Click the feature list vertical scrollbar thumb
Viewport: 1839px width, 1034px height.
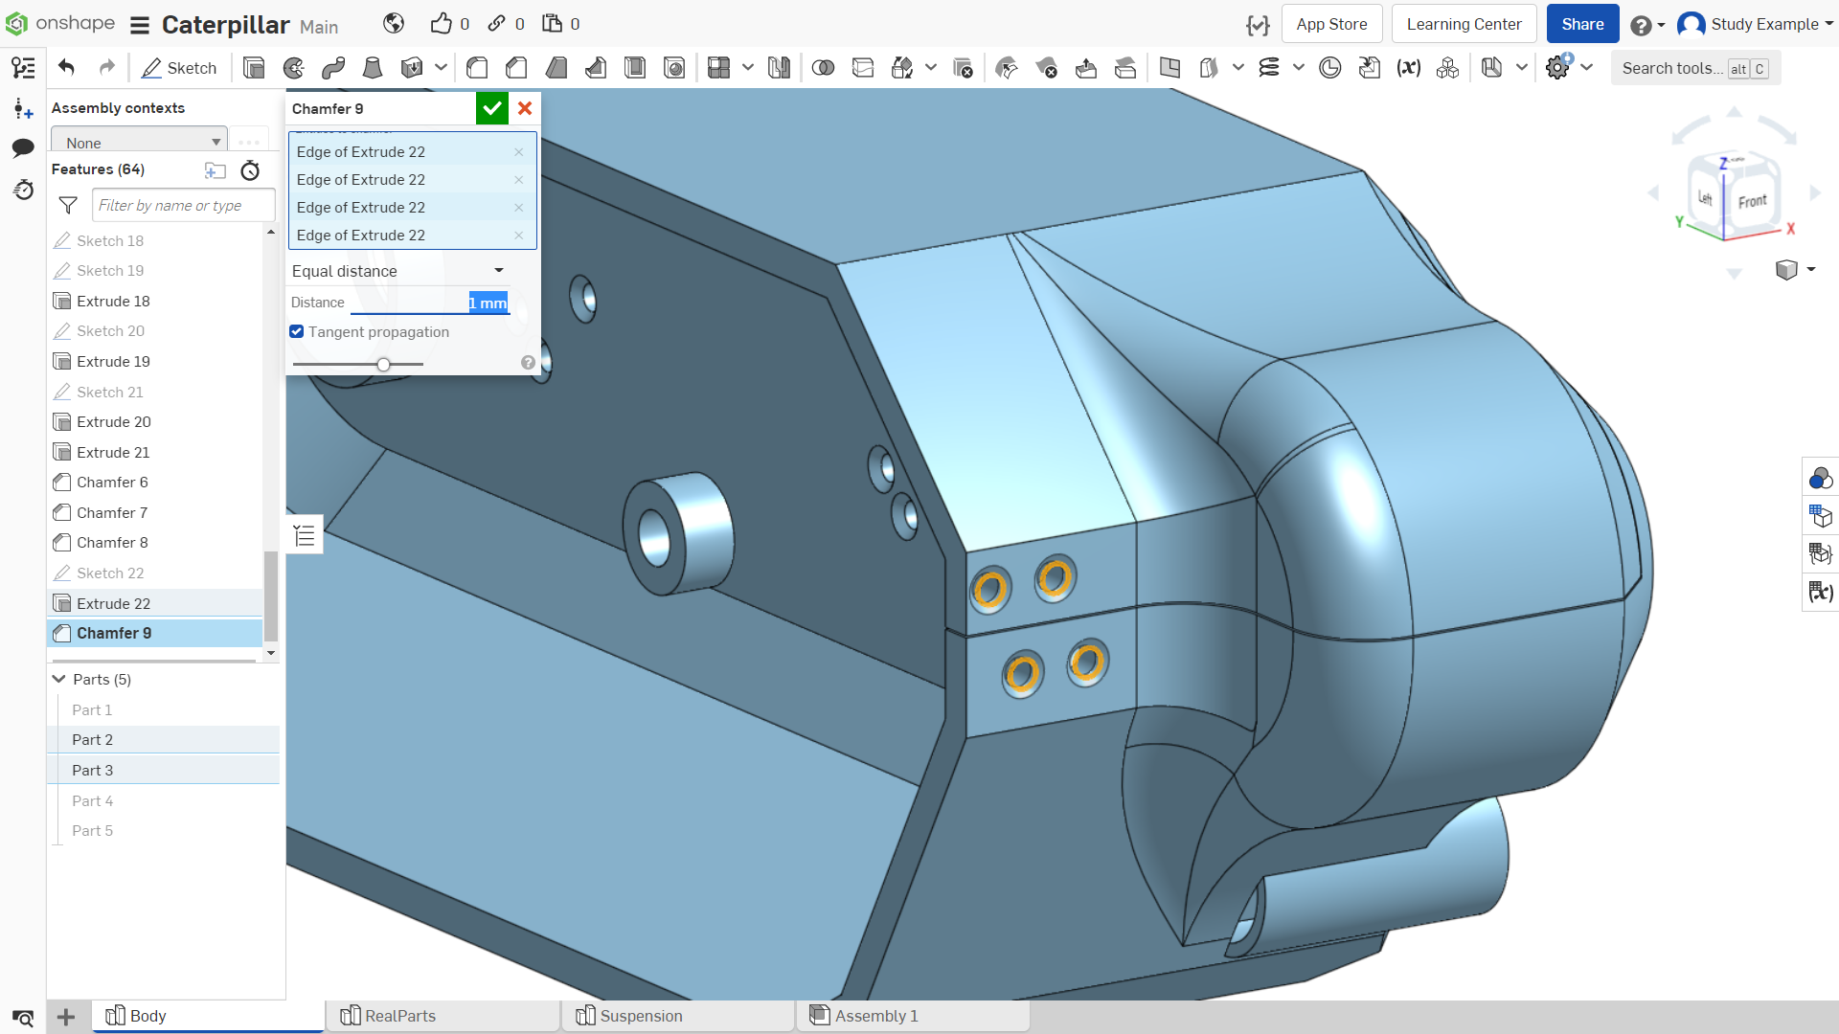pos(271,596)
